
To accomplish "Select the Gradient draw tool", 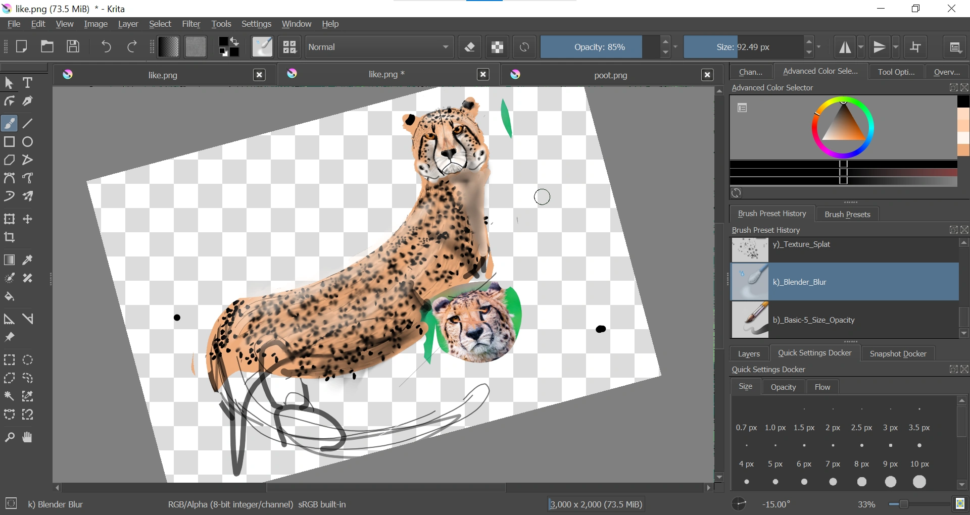I will (10, 260).
